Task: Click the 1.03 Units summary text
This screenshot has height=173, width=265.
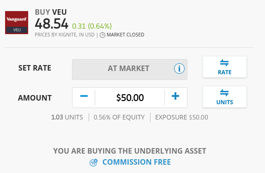Action: tap(67, 117)
